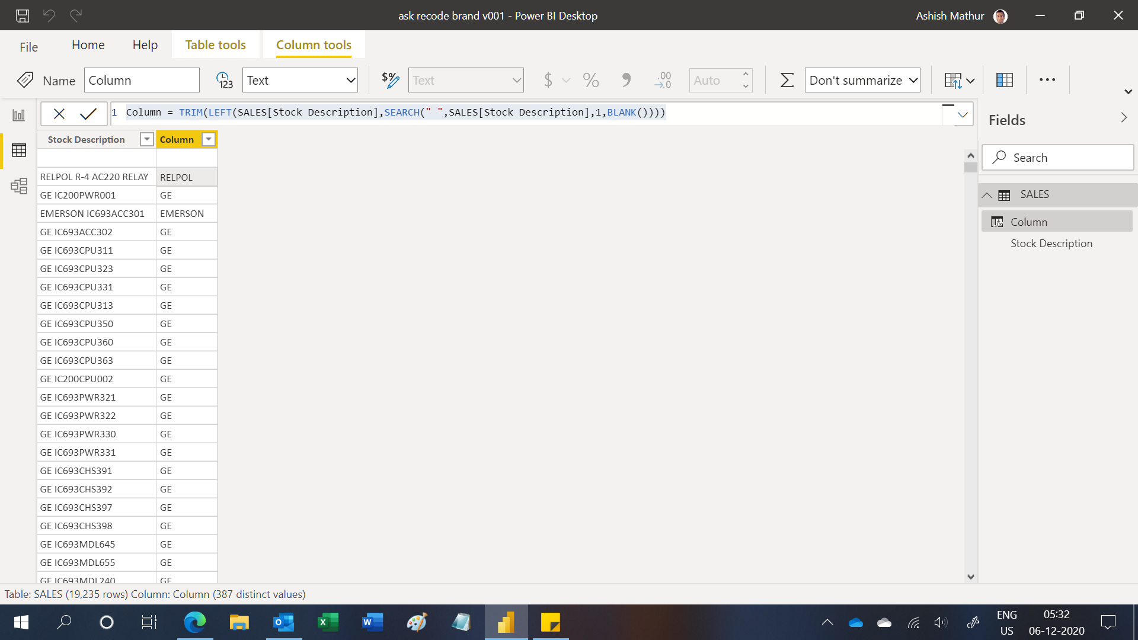Open the Don't summarize dropdown
This screenshot has width=1138, height=640.
[862, 80]
